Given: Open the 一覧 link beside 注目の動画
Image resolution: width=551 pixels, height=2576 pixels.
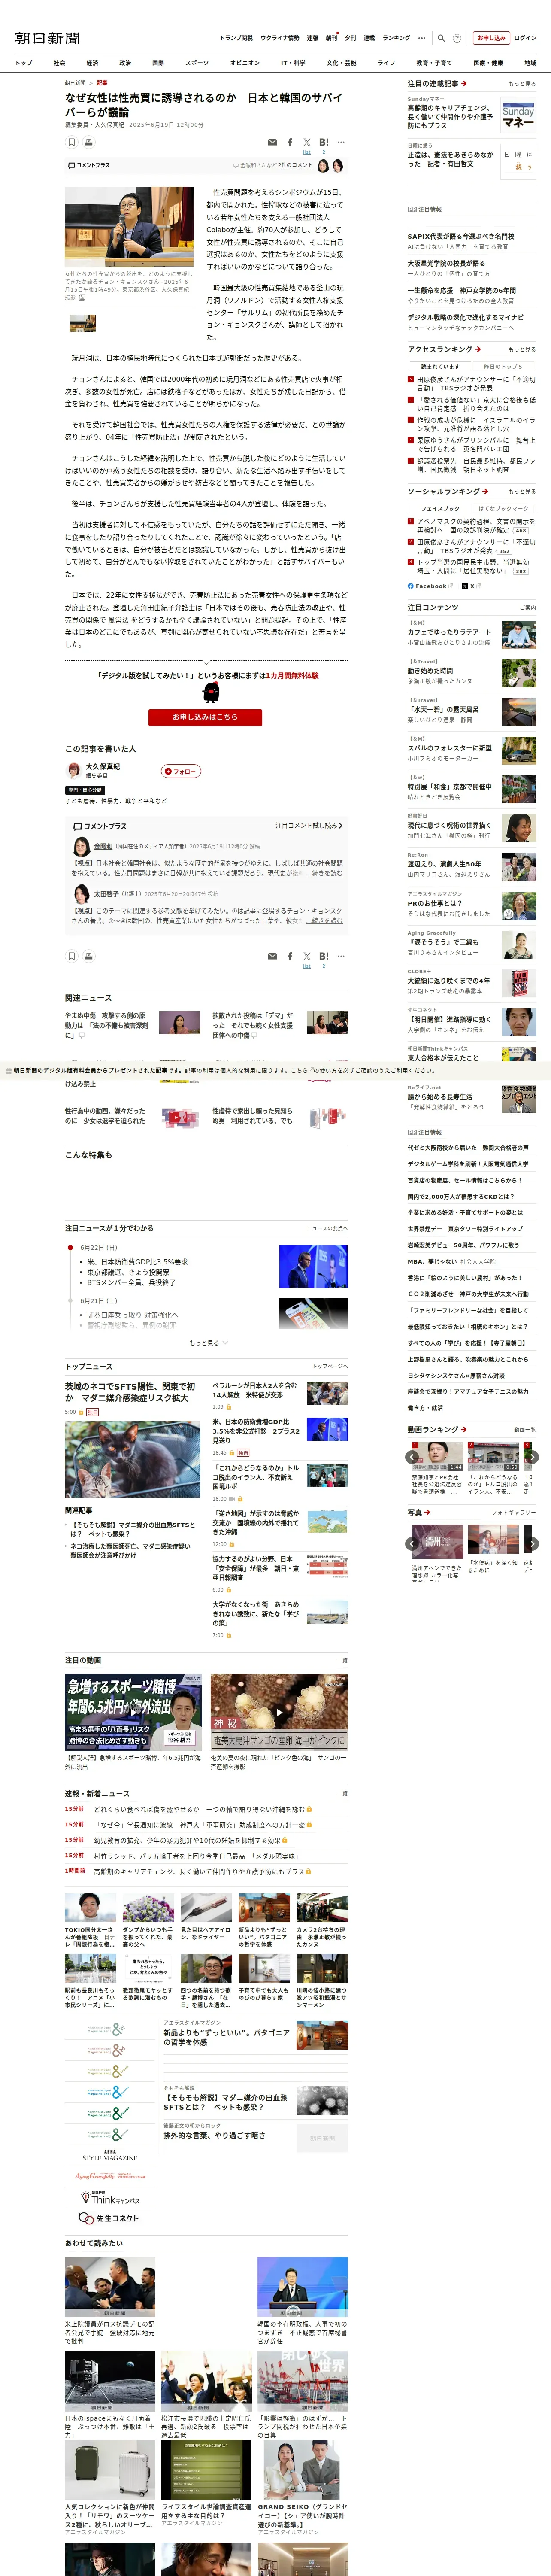Looking at the screenshot, I should 343,1660.
